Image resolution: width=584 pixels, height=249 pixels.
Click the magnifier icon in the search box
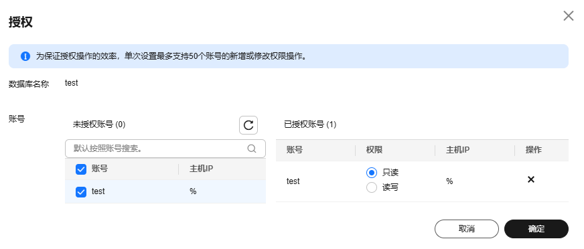pyautogui.click(x=252, y=149)
